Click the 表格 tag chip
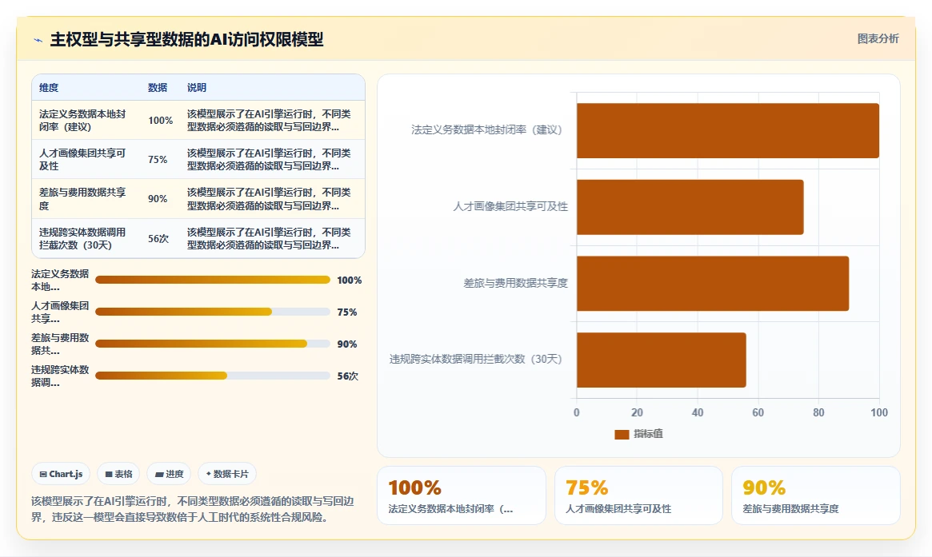 coord(118,474)
